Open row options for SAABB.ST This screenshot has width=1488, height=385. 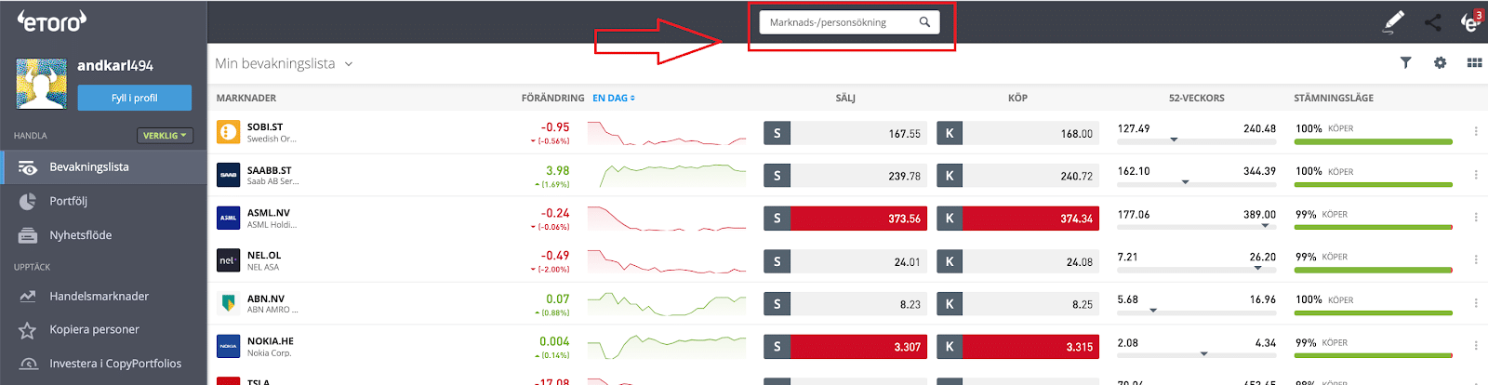[1476, 175]
